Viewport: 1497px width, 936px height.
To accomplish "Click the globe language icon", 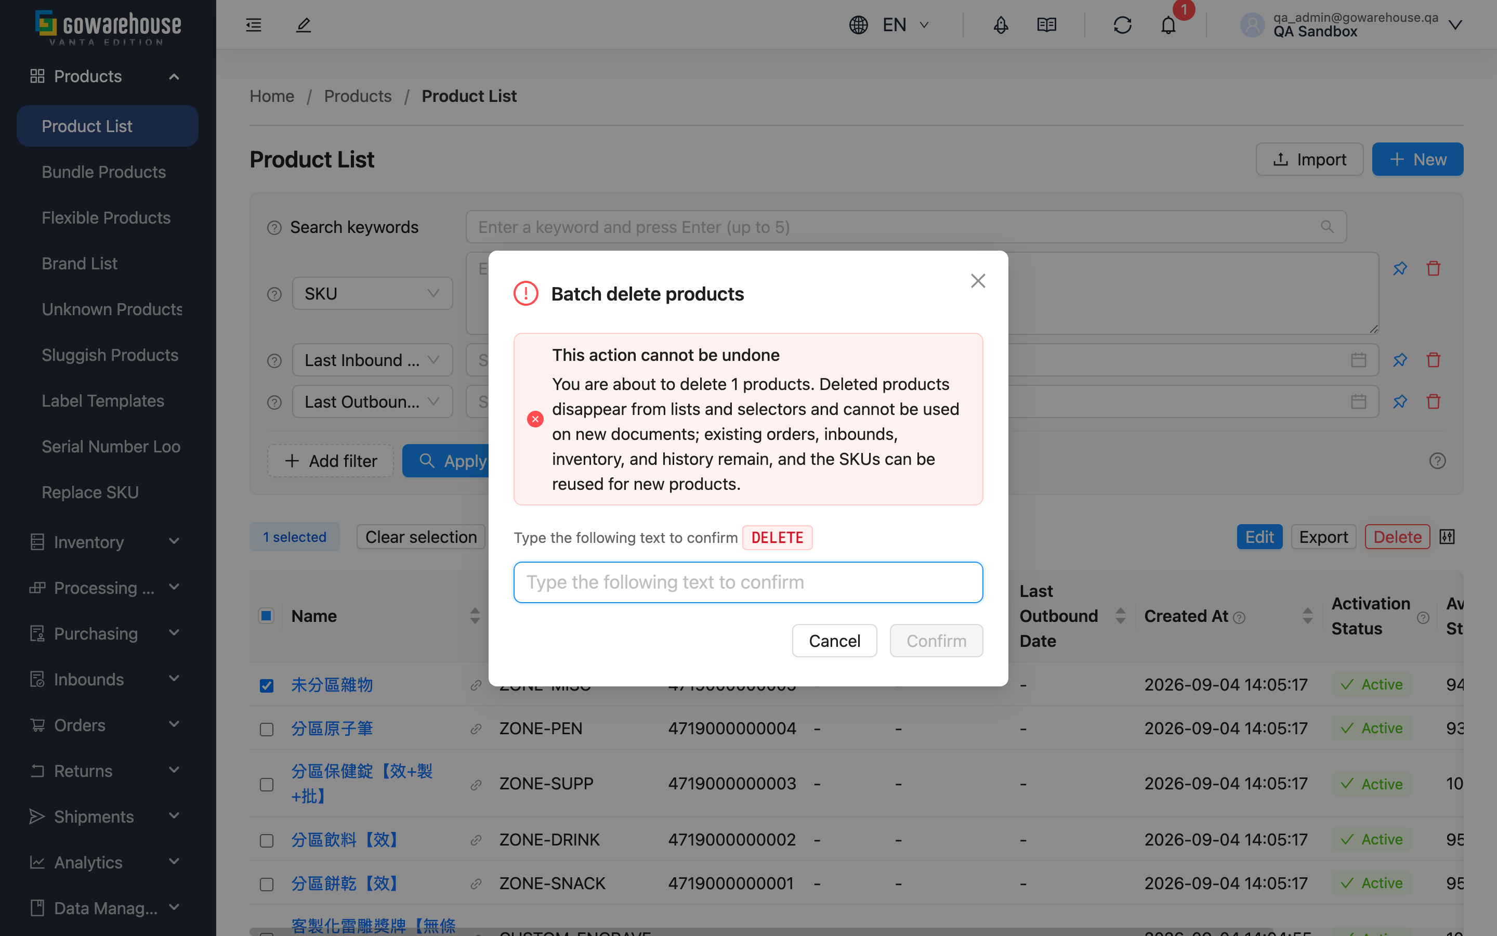I will point(858,25).
